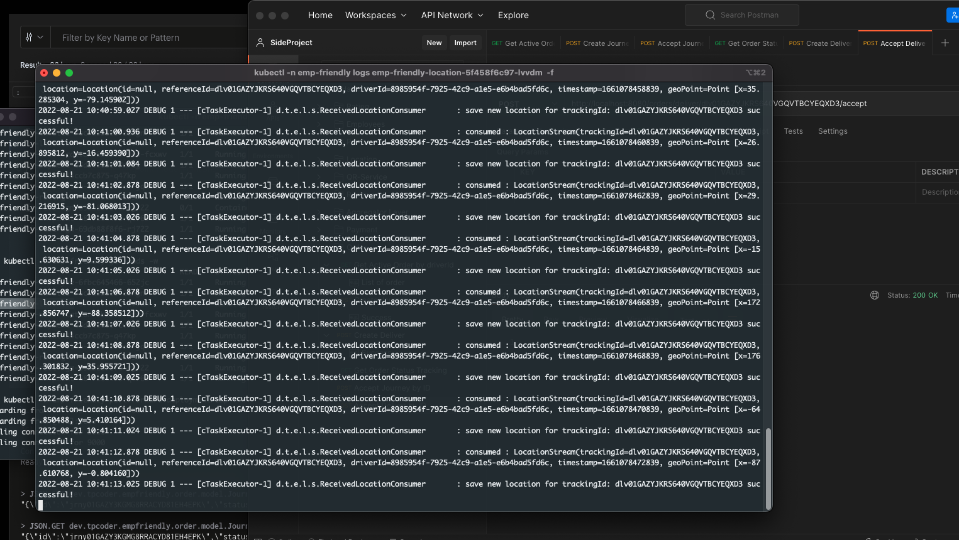Focus the Search Postman field
This screenshot has height=540, width=959.
pyautogui.click(x=742, y=15)
